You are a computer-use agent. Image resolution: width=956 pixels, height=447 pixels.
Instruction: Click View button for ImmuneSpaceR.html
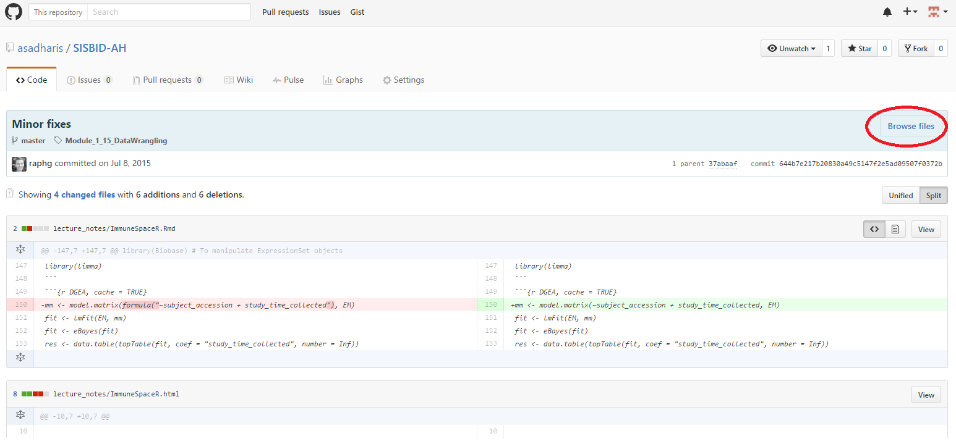click(x=926, y=395)
